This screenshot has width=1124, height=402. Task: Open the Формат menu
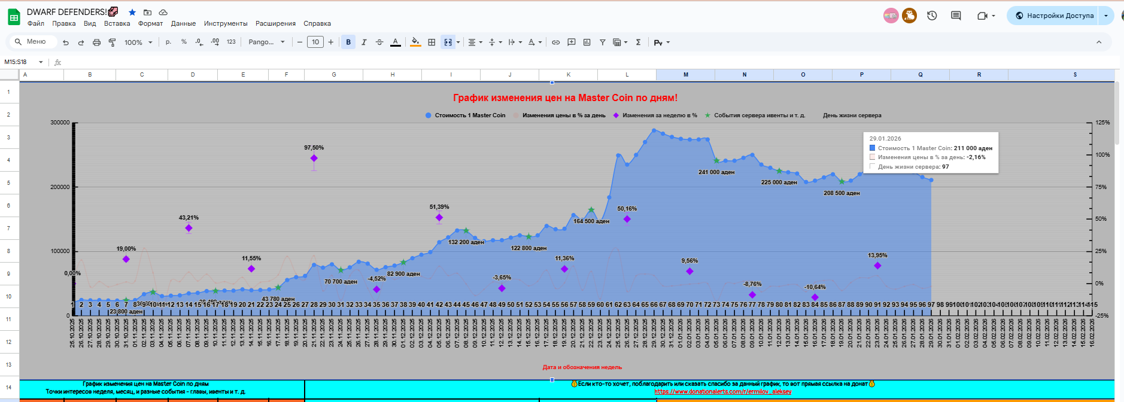tap(150, 24)
